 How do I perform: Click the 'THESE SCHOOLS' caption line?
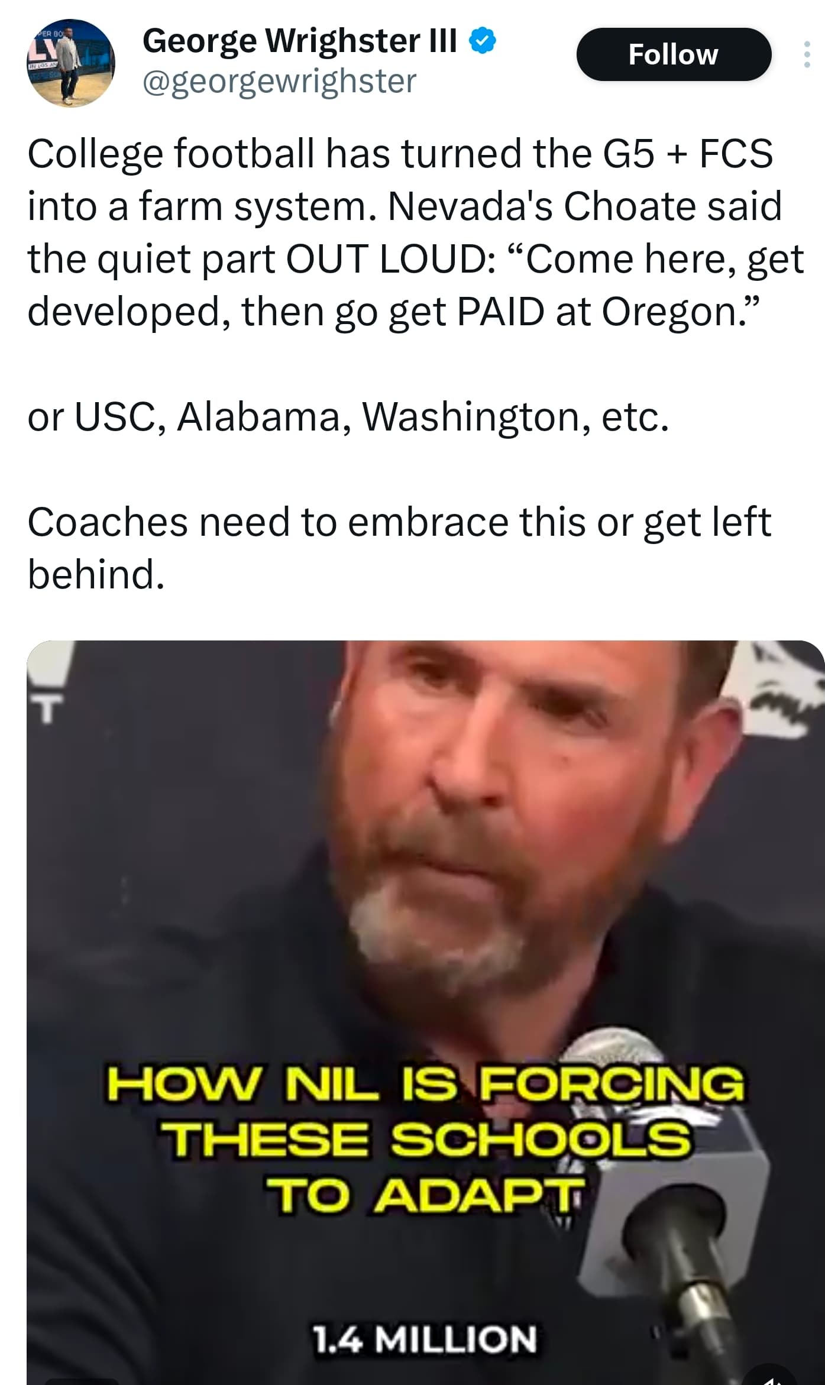(x=426, y=1139)
